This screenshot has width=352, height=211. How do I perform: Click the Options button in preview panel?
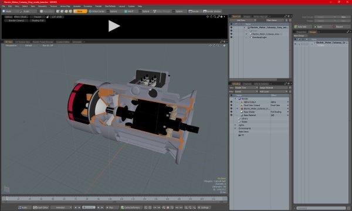[x=8, y=17]
